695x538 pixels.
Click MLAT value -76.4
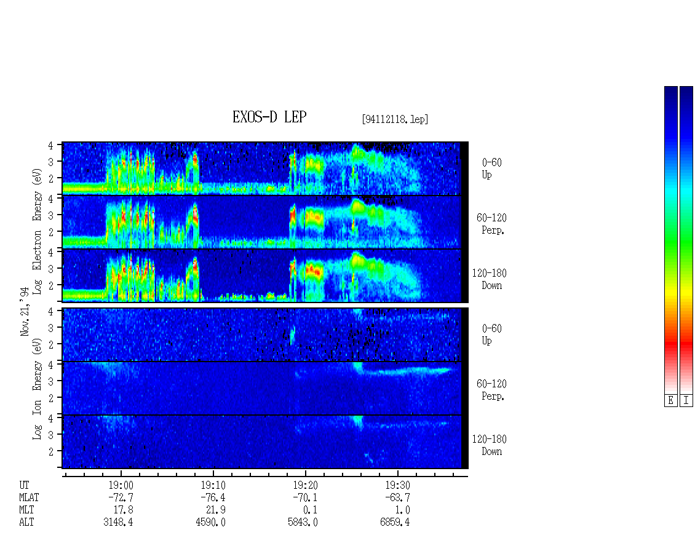(x=213, y=497)
